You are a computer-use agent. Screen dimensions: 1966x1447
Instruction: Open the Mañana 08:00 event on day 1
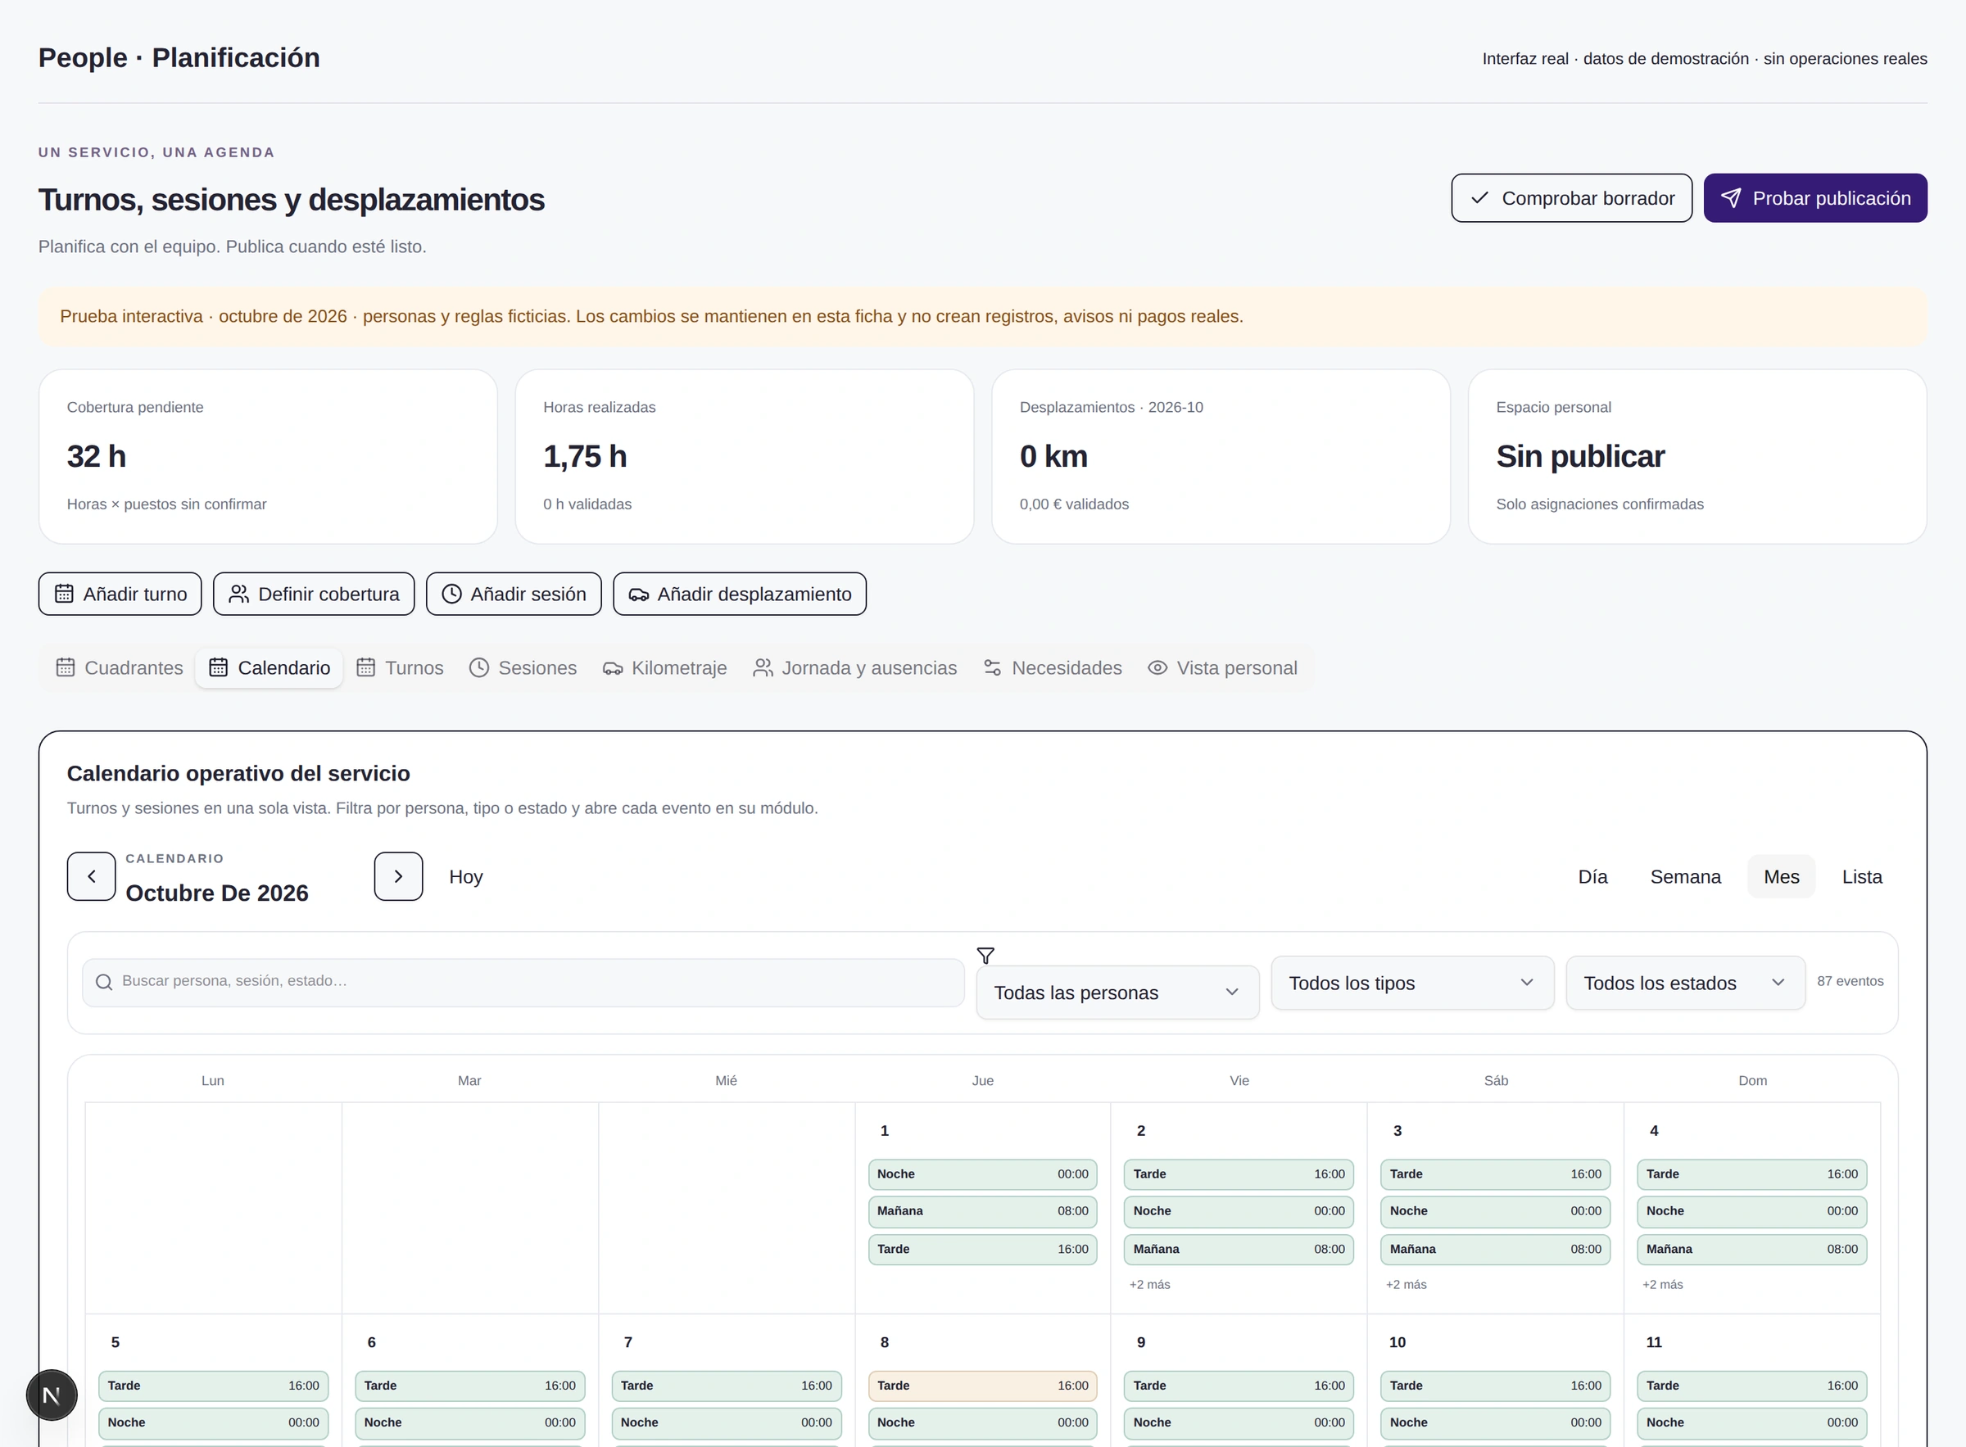(x=982, y=1210)
